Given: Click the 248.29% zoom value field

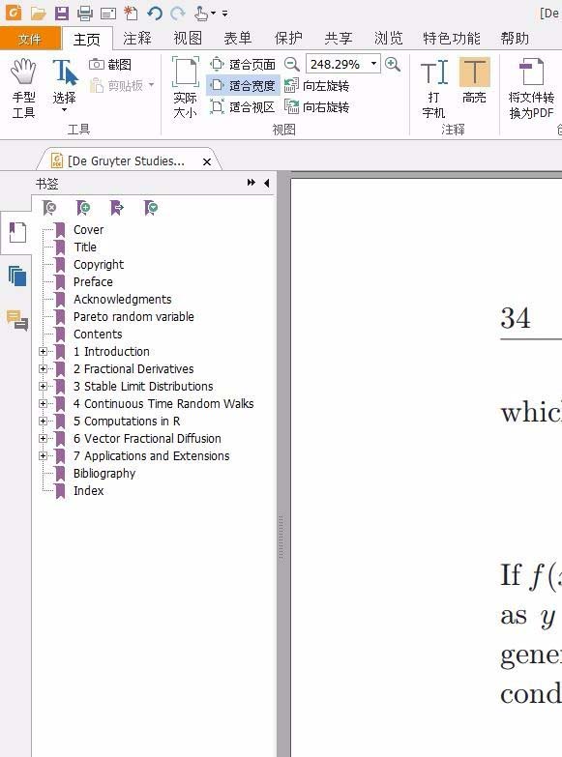Looking at the screenshot, I should [x=337, y=64].
